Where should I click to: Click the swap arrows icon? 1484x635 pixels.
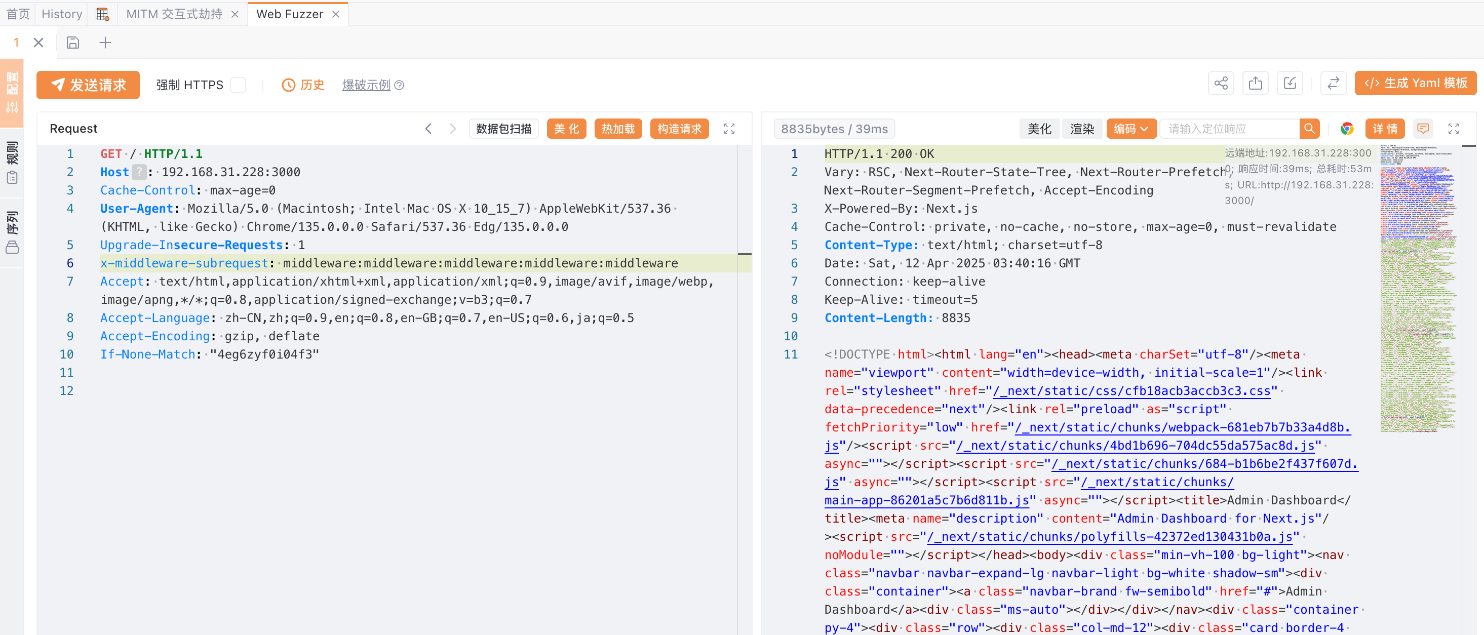point(1333,84)
